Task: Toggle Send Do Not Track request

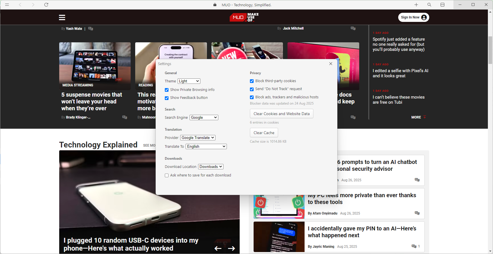Action: point(252,89)
